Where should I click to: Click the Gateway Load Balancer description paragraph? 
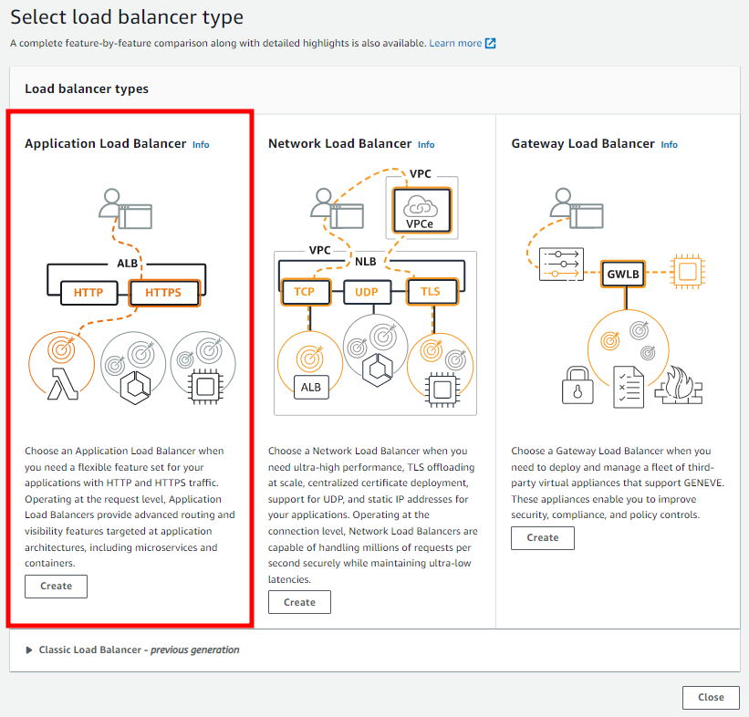click(x=618, y=483)
